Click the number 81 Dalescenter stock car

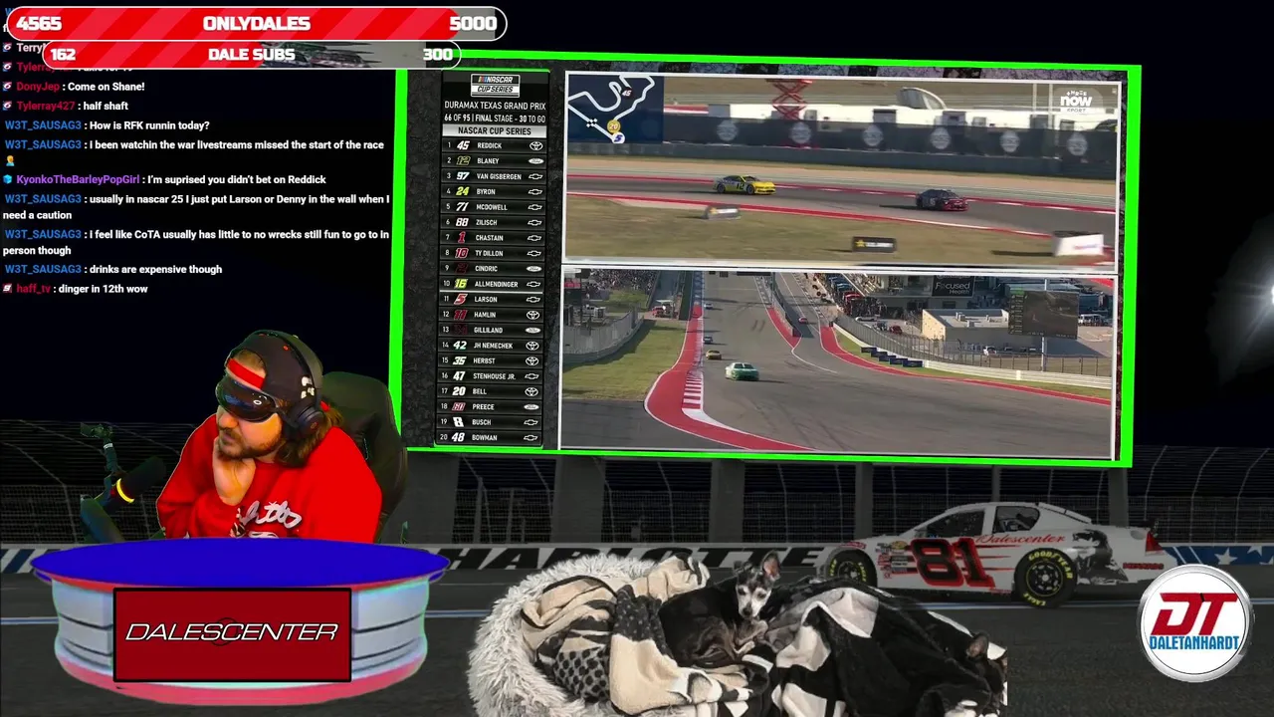pyautogui.click(x=995, y=554)
